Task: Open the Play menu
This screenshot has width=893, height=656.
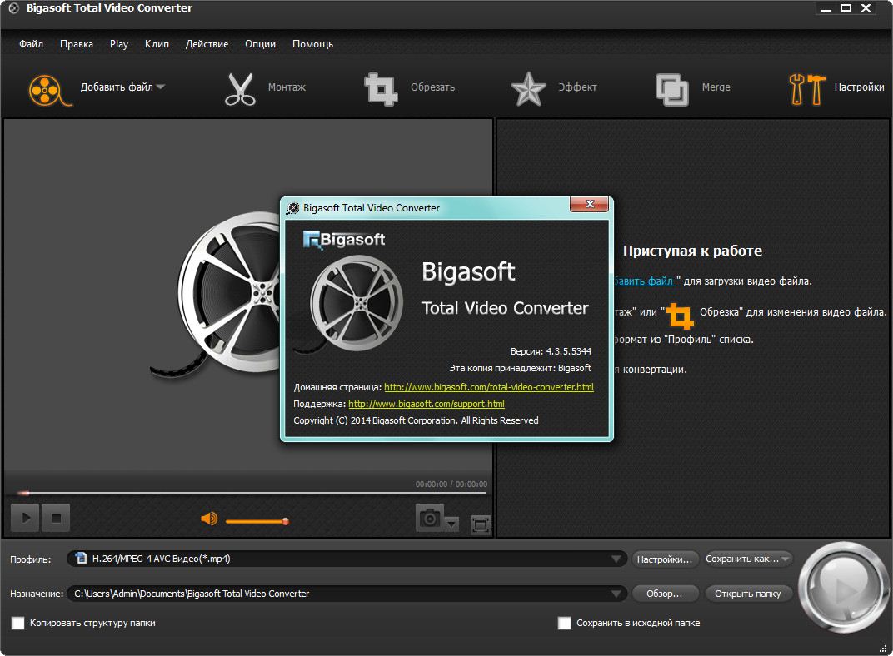Action: 119,44
